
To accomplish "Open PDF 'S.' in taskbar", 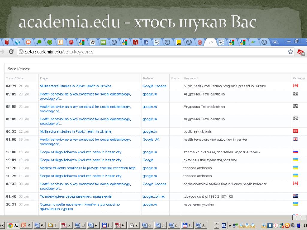I will tap(66, 225).
